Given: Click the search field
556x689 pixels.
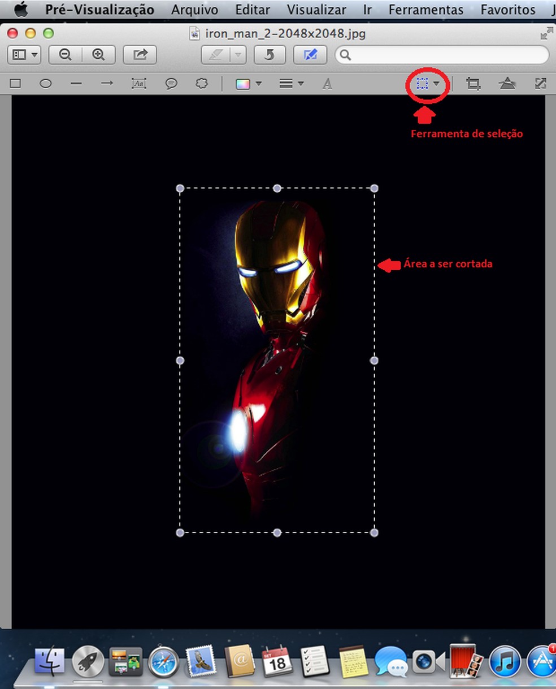Looking at the screenshot, I should [x=442, y=55].
